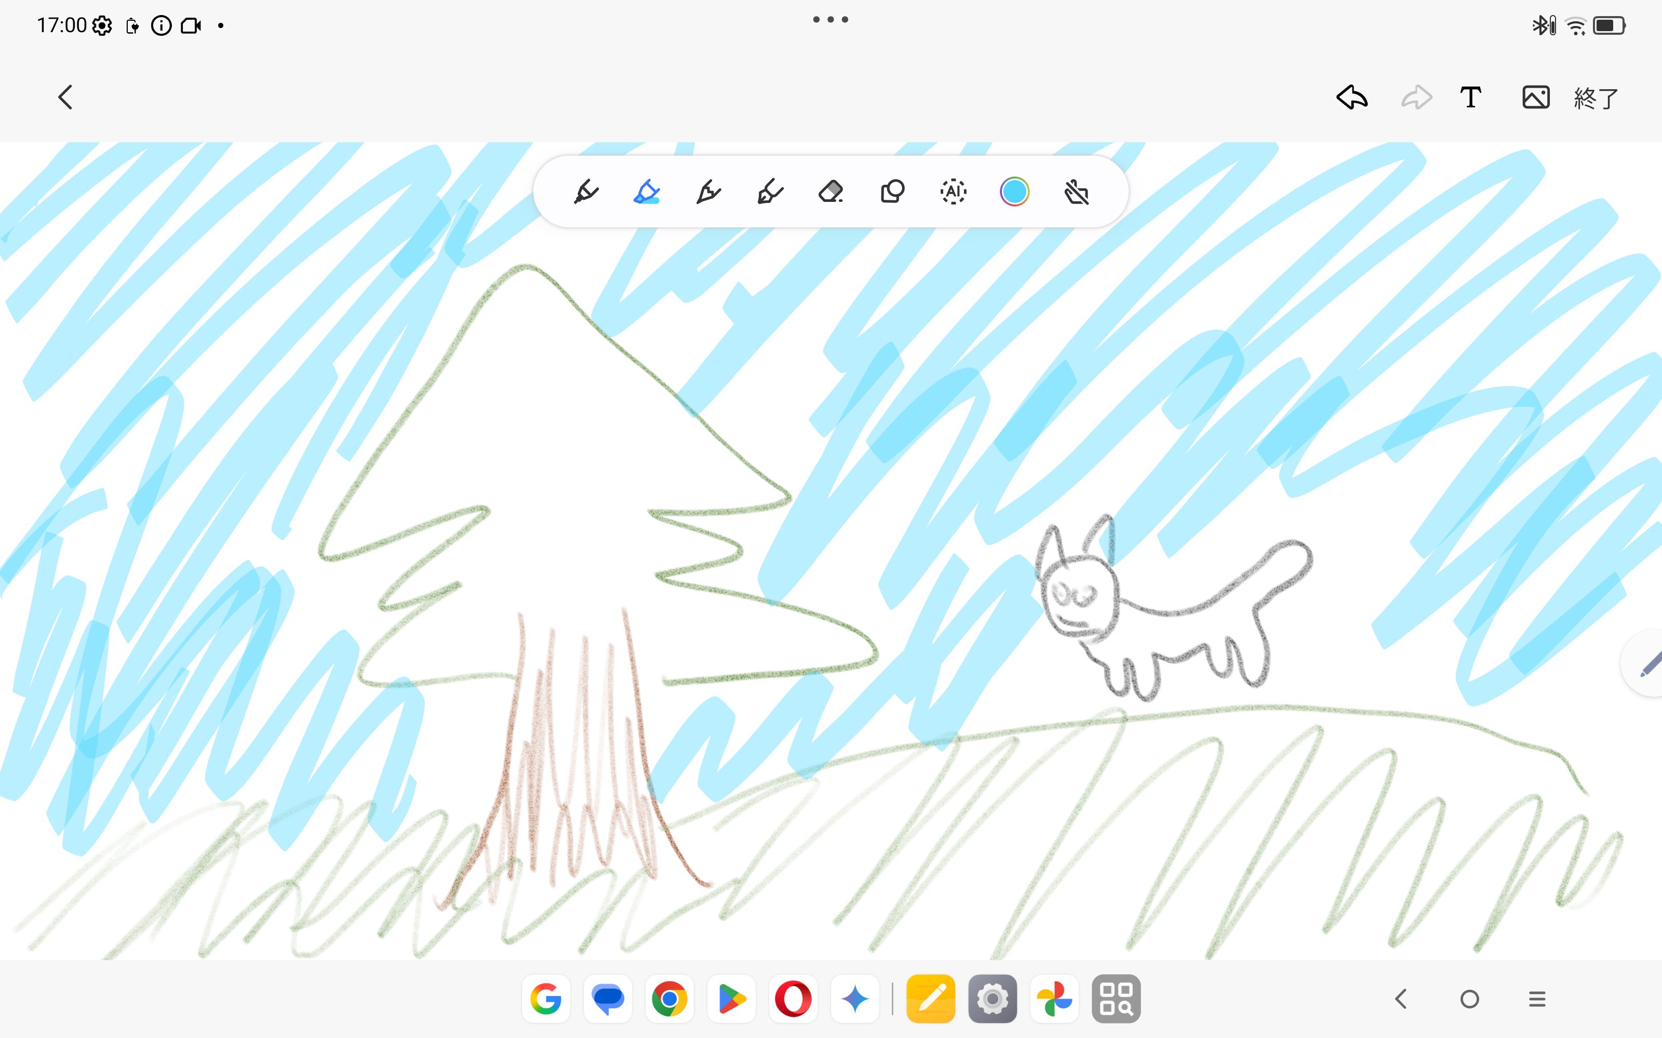Redo the undone stroke
The height and width of the screenshot is (1038, 1662).
1416,98
